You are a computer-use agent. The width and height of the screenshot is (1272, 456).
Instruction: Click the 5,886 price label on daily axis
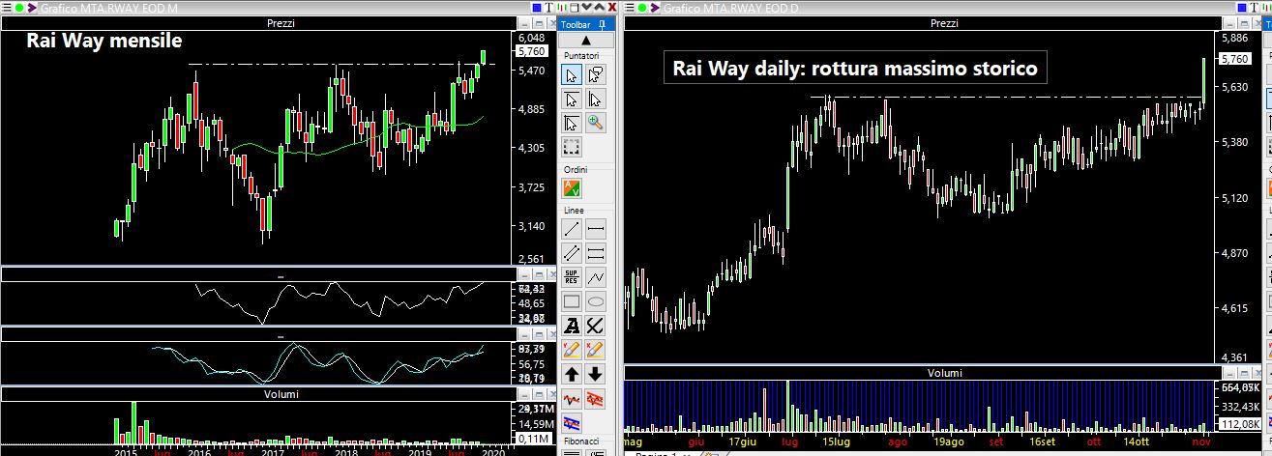point(1235,39)
